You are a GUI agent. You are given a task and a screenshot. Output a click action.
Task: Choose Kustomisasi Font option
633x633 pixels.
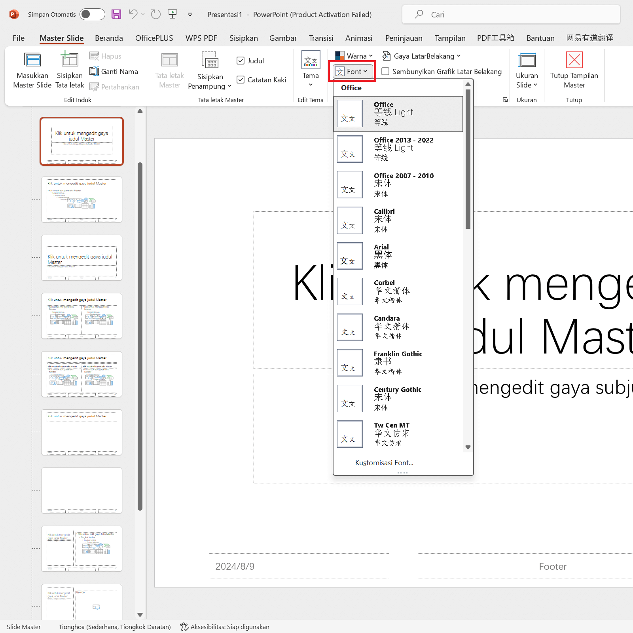(x=384, y=463)
